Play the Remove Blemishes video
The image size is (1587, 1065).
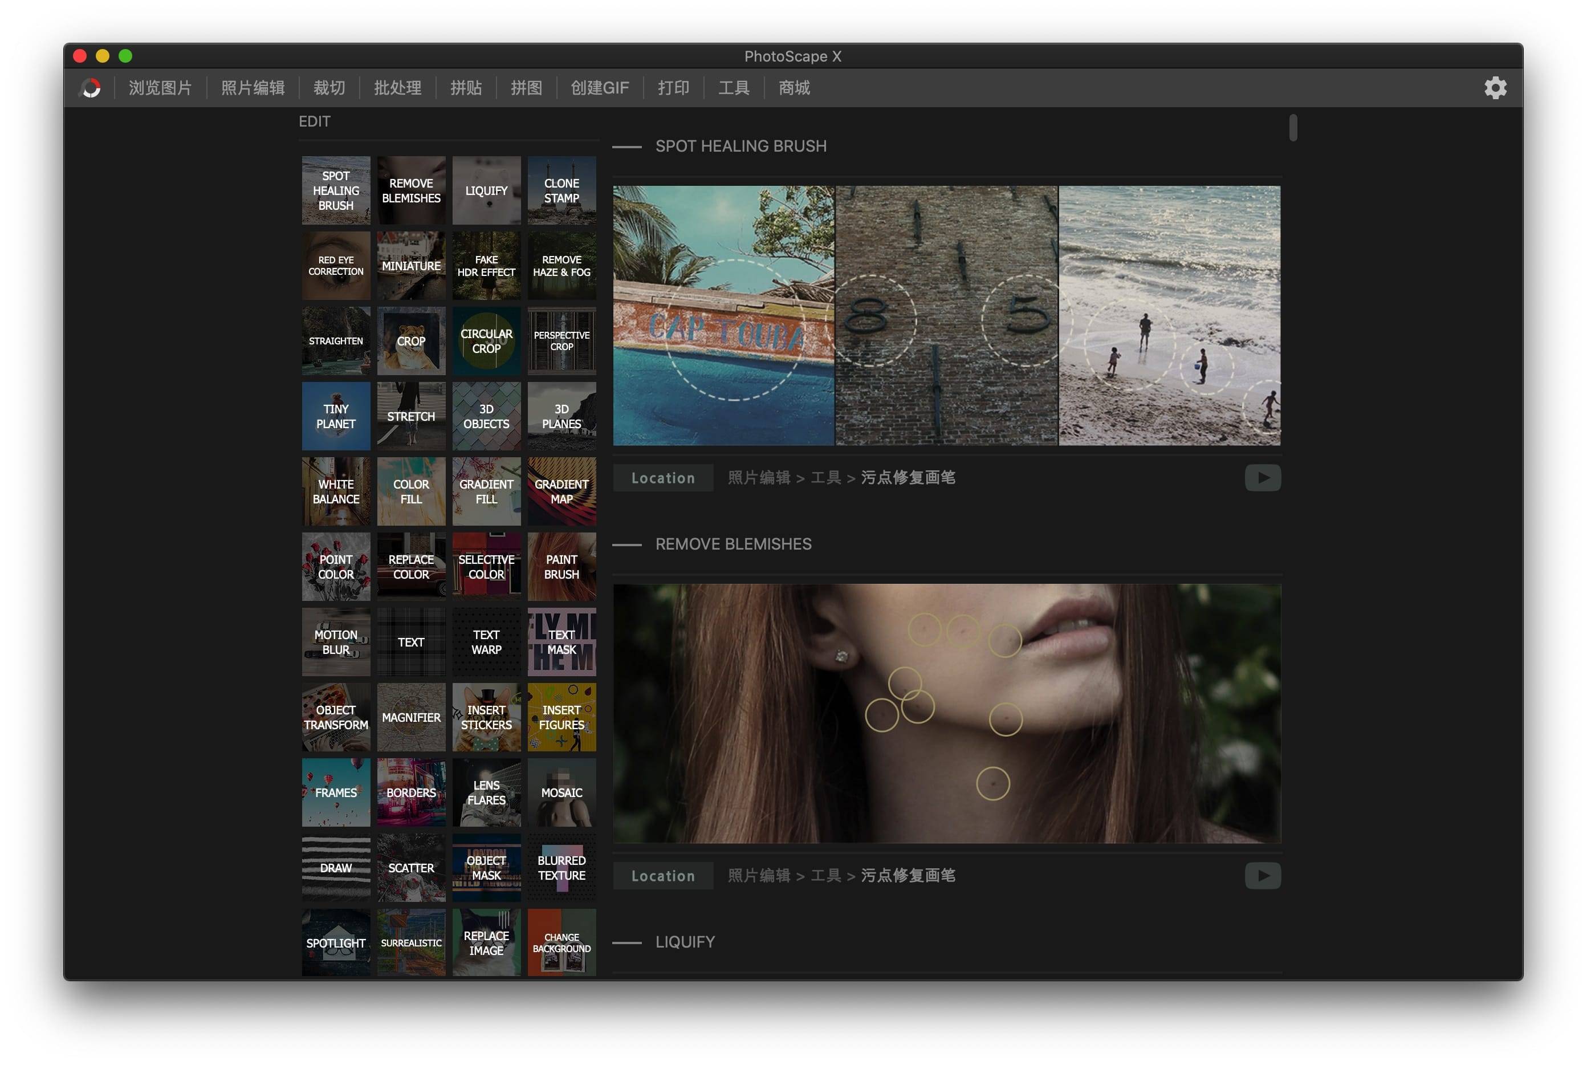tap(1263, 876)
